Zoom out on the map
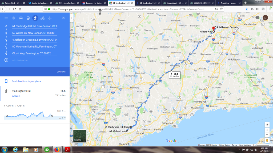The width and height of the screenshot is (273, 153). (267, 135)
